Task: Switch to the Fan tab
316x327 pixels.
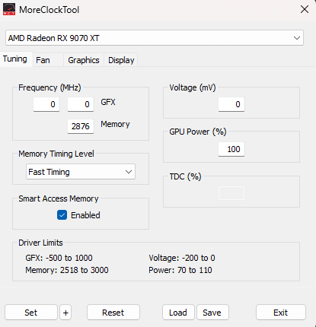Action: [x=43, y=60]
